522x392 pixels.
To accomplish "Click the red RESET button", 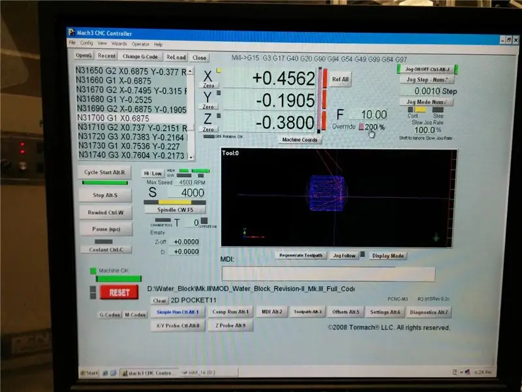I will 119,292.
